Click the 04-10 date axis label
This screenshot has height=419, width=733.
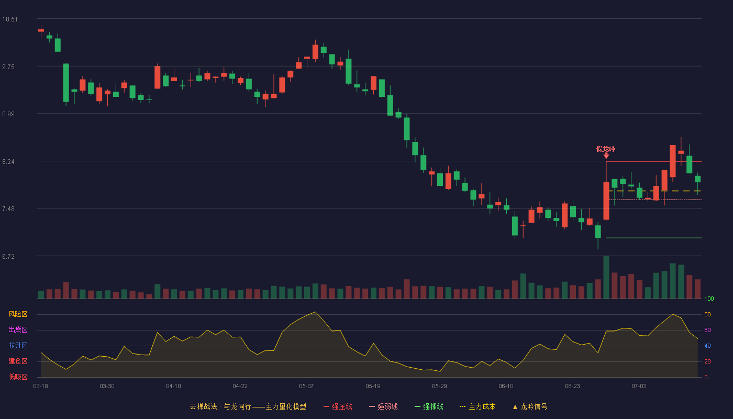click(173, 386)
